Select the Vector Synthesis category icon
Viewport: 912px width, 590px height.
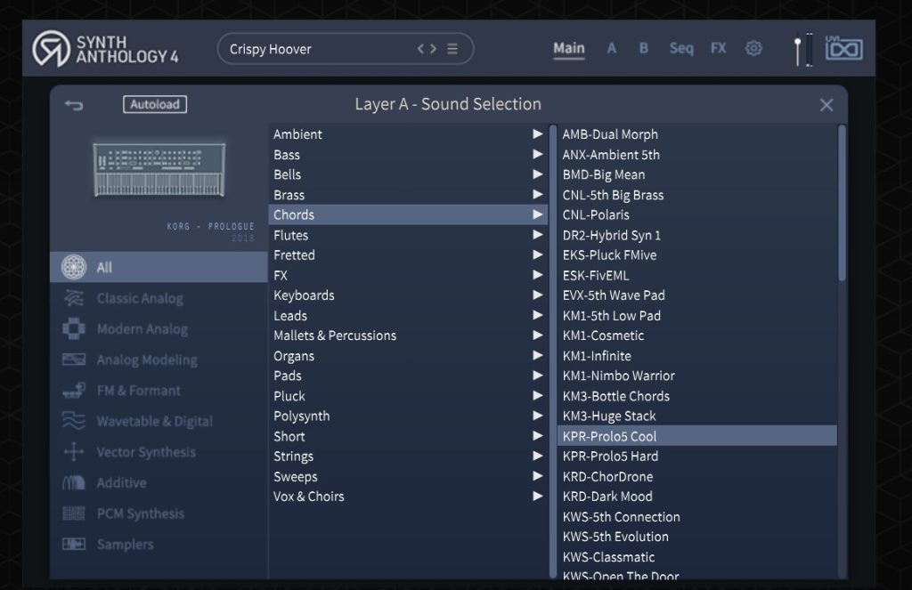(73, 452)
